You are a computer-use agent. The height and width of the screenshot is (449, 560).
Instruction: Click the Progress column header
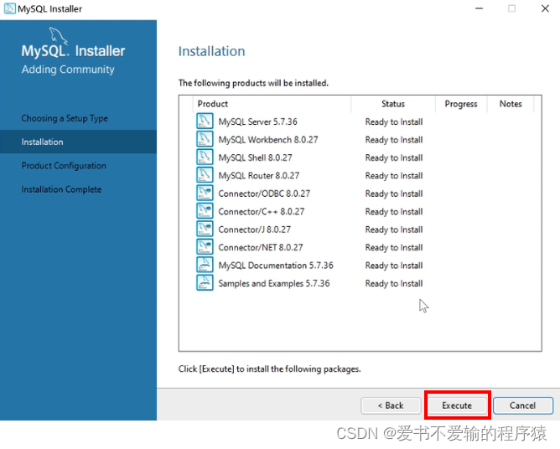click(461, 104)
